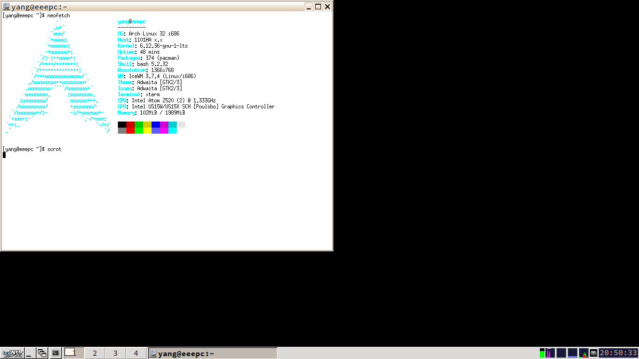Click 'GPU: Intel US15W/US15X SCH' line
639x359 pixels.
196,107
